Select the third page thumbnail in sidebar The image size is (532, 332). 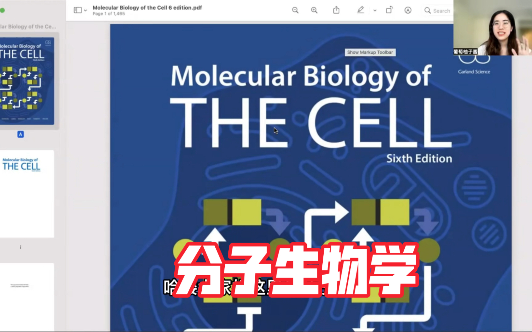[27, 297]
